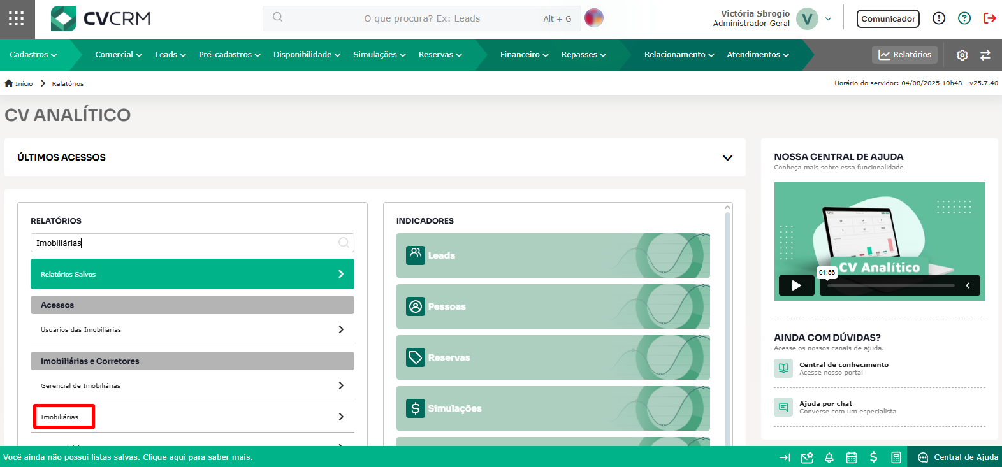The height and width of the screenshot is (467, 1002).
Task: Click the Comunicador button
Action: coord(888,19)
